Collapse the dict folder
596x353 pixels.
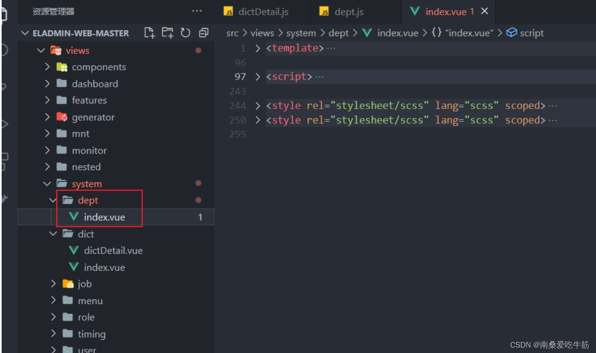(x=53, y=234)
